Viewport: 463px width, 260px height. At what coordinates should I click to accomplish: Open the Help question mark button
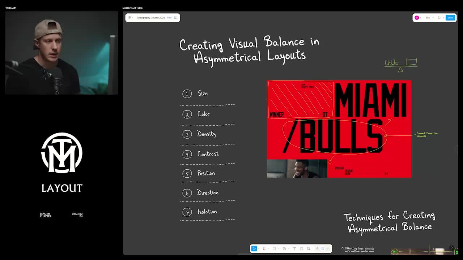tap(451, 248)
